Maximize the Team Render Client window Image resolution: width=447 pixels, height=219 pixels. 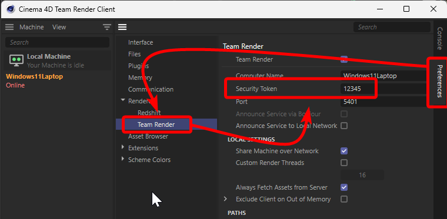(406, 9)
